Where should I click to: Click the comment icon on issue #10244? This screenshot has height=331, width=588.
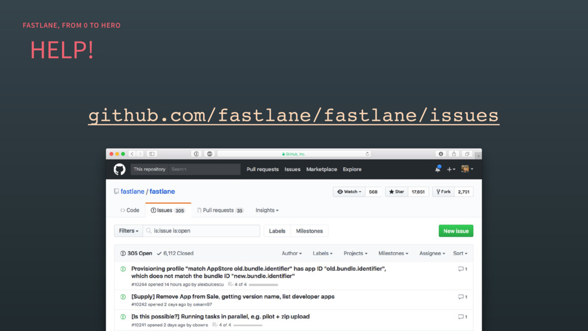point(462,269)
